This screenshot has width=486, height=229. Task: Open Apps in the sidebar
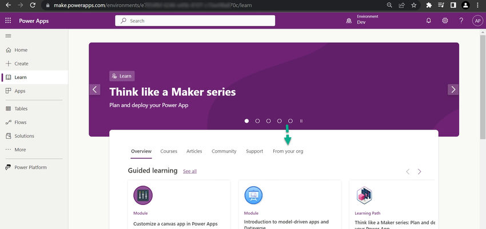pyautogui.click(x=34, y=91)
